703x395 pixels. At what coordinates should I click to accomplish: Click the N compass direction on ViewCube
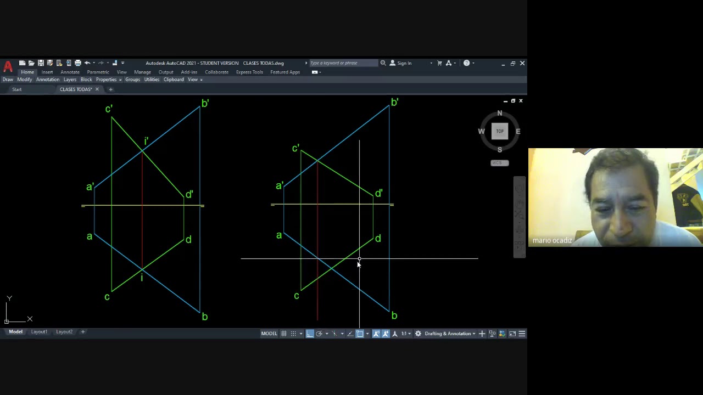pos(500,113)
